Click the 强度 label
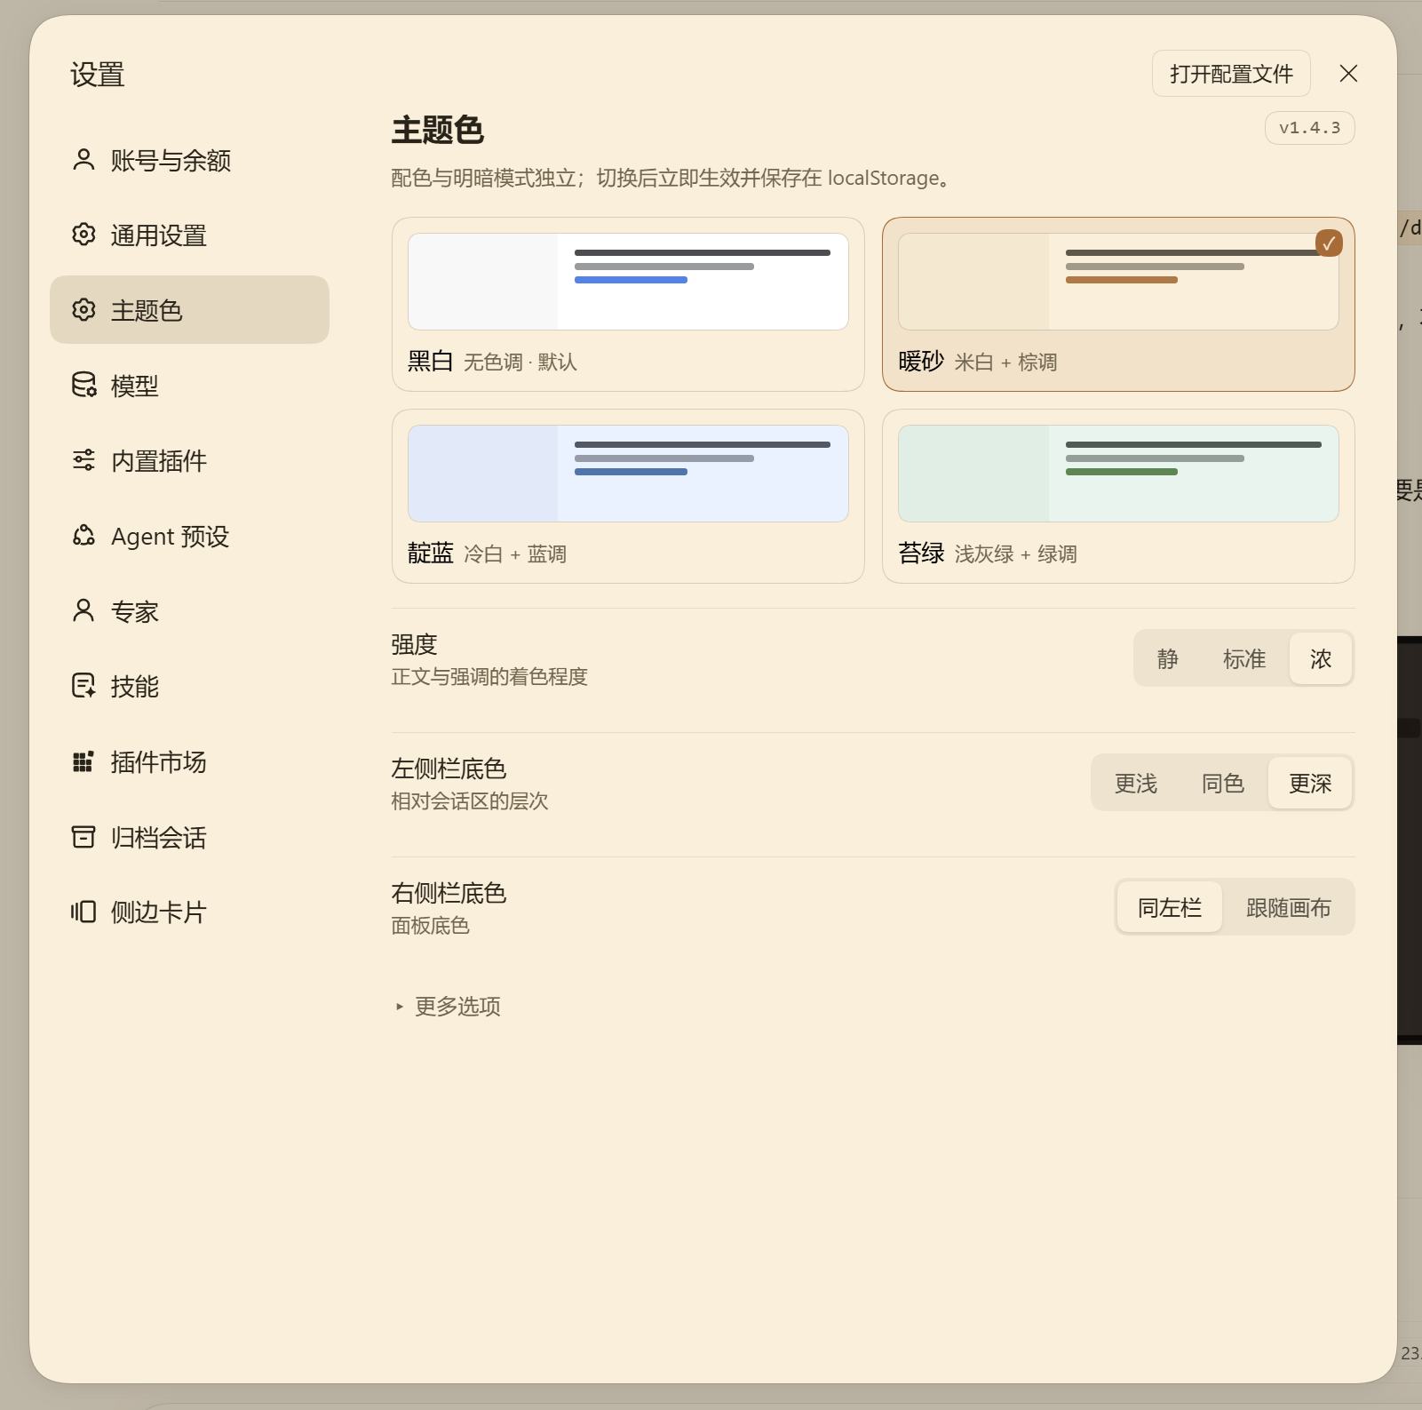1422x1410 pixels. (x=414, y=644)
